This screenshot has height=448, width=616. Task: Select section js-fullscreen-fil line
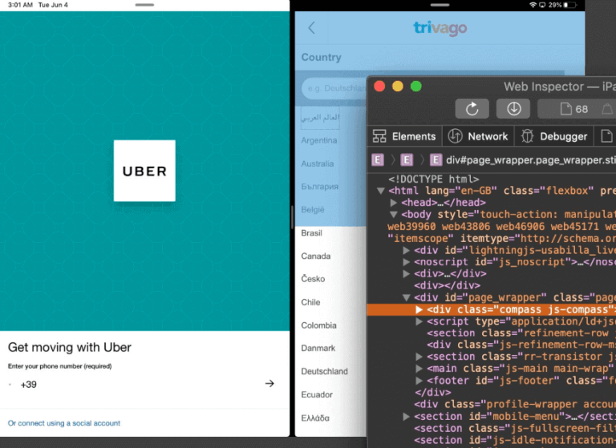coord(515,428)
